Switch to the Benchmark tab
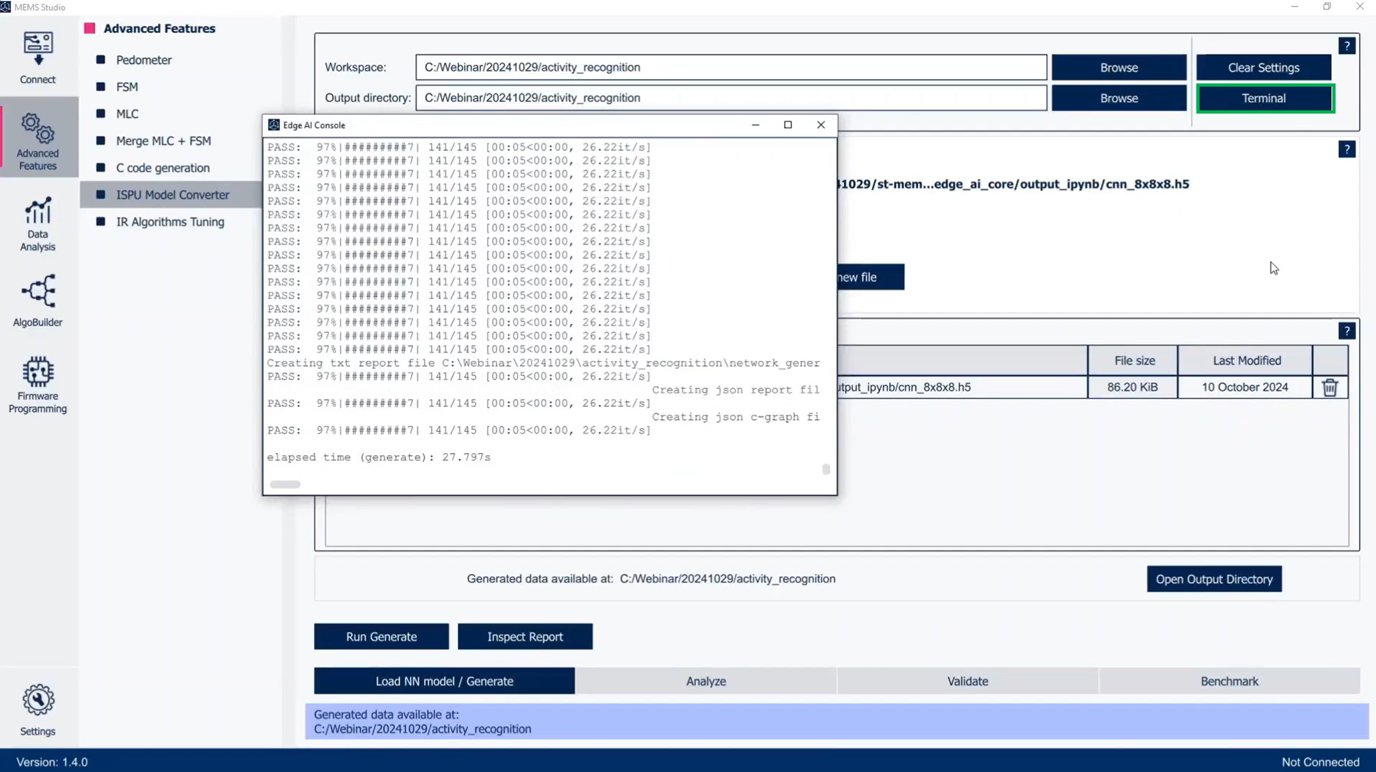 1228,681
